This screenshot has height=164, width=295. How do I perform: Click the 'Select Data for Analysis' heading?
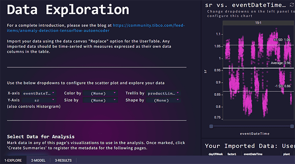[40, 137]
